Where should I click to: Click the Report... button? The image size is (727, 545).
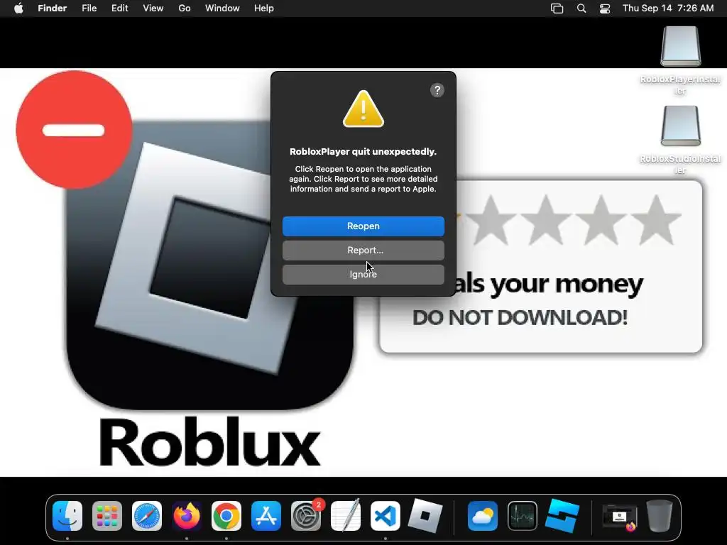363,251
